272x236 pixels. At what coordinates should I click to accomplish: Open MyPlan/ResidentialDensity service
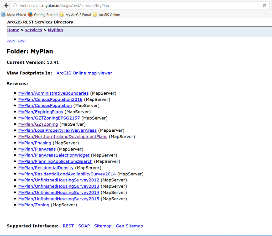46,168
